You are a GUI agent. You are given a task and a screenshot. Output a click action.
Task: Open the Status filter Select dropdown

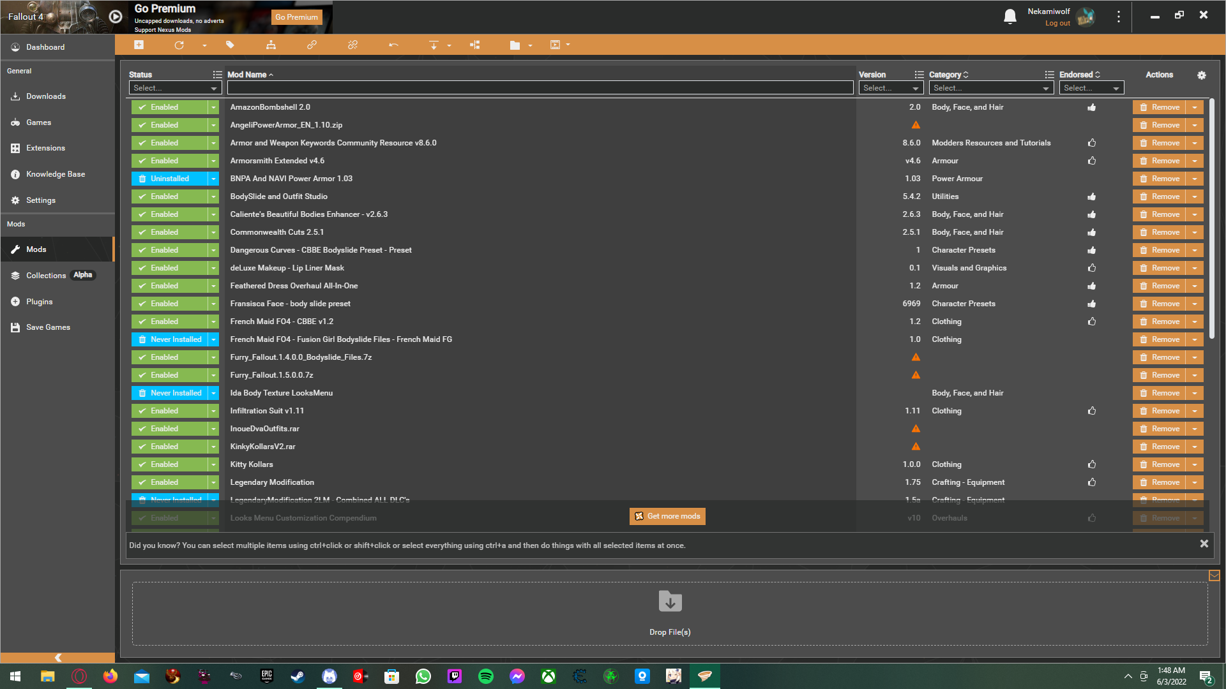pos(175,88)
